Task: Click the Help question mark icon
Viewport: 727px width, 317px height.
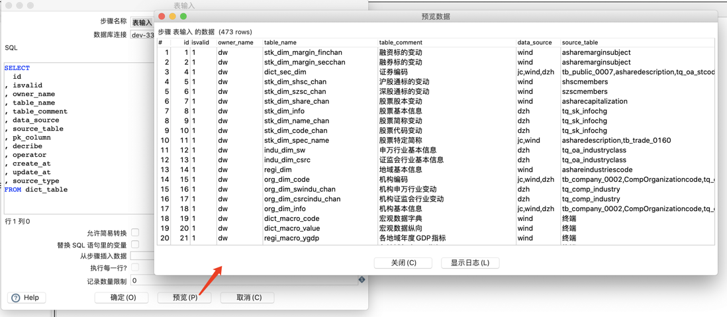Action: pos(16,298)
